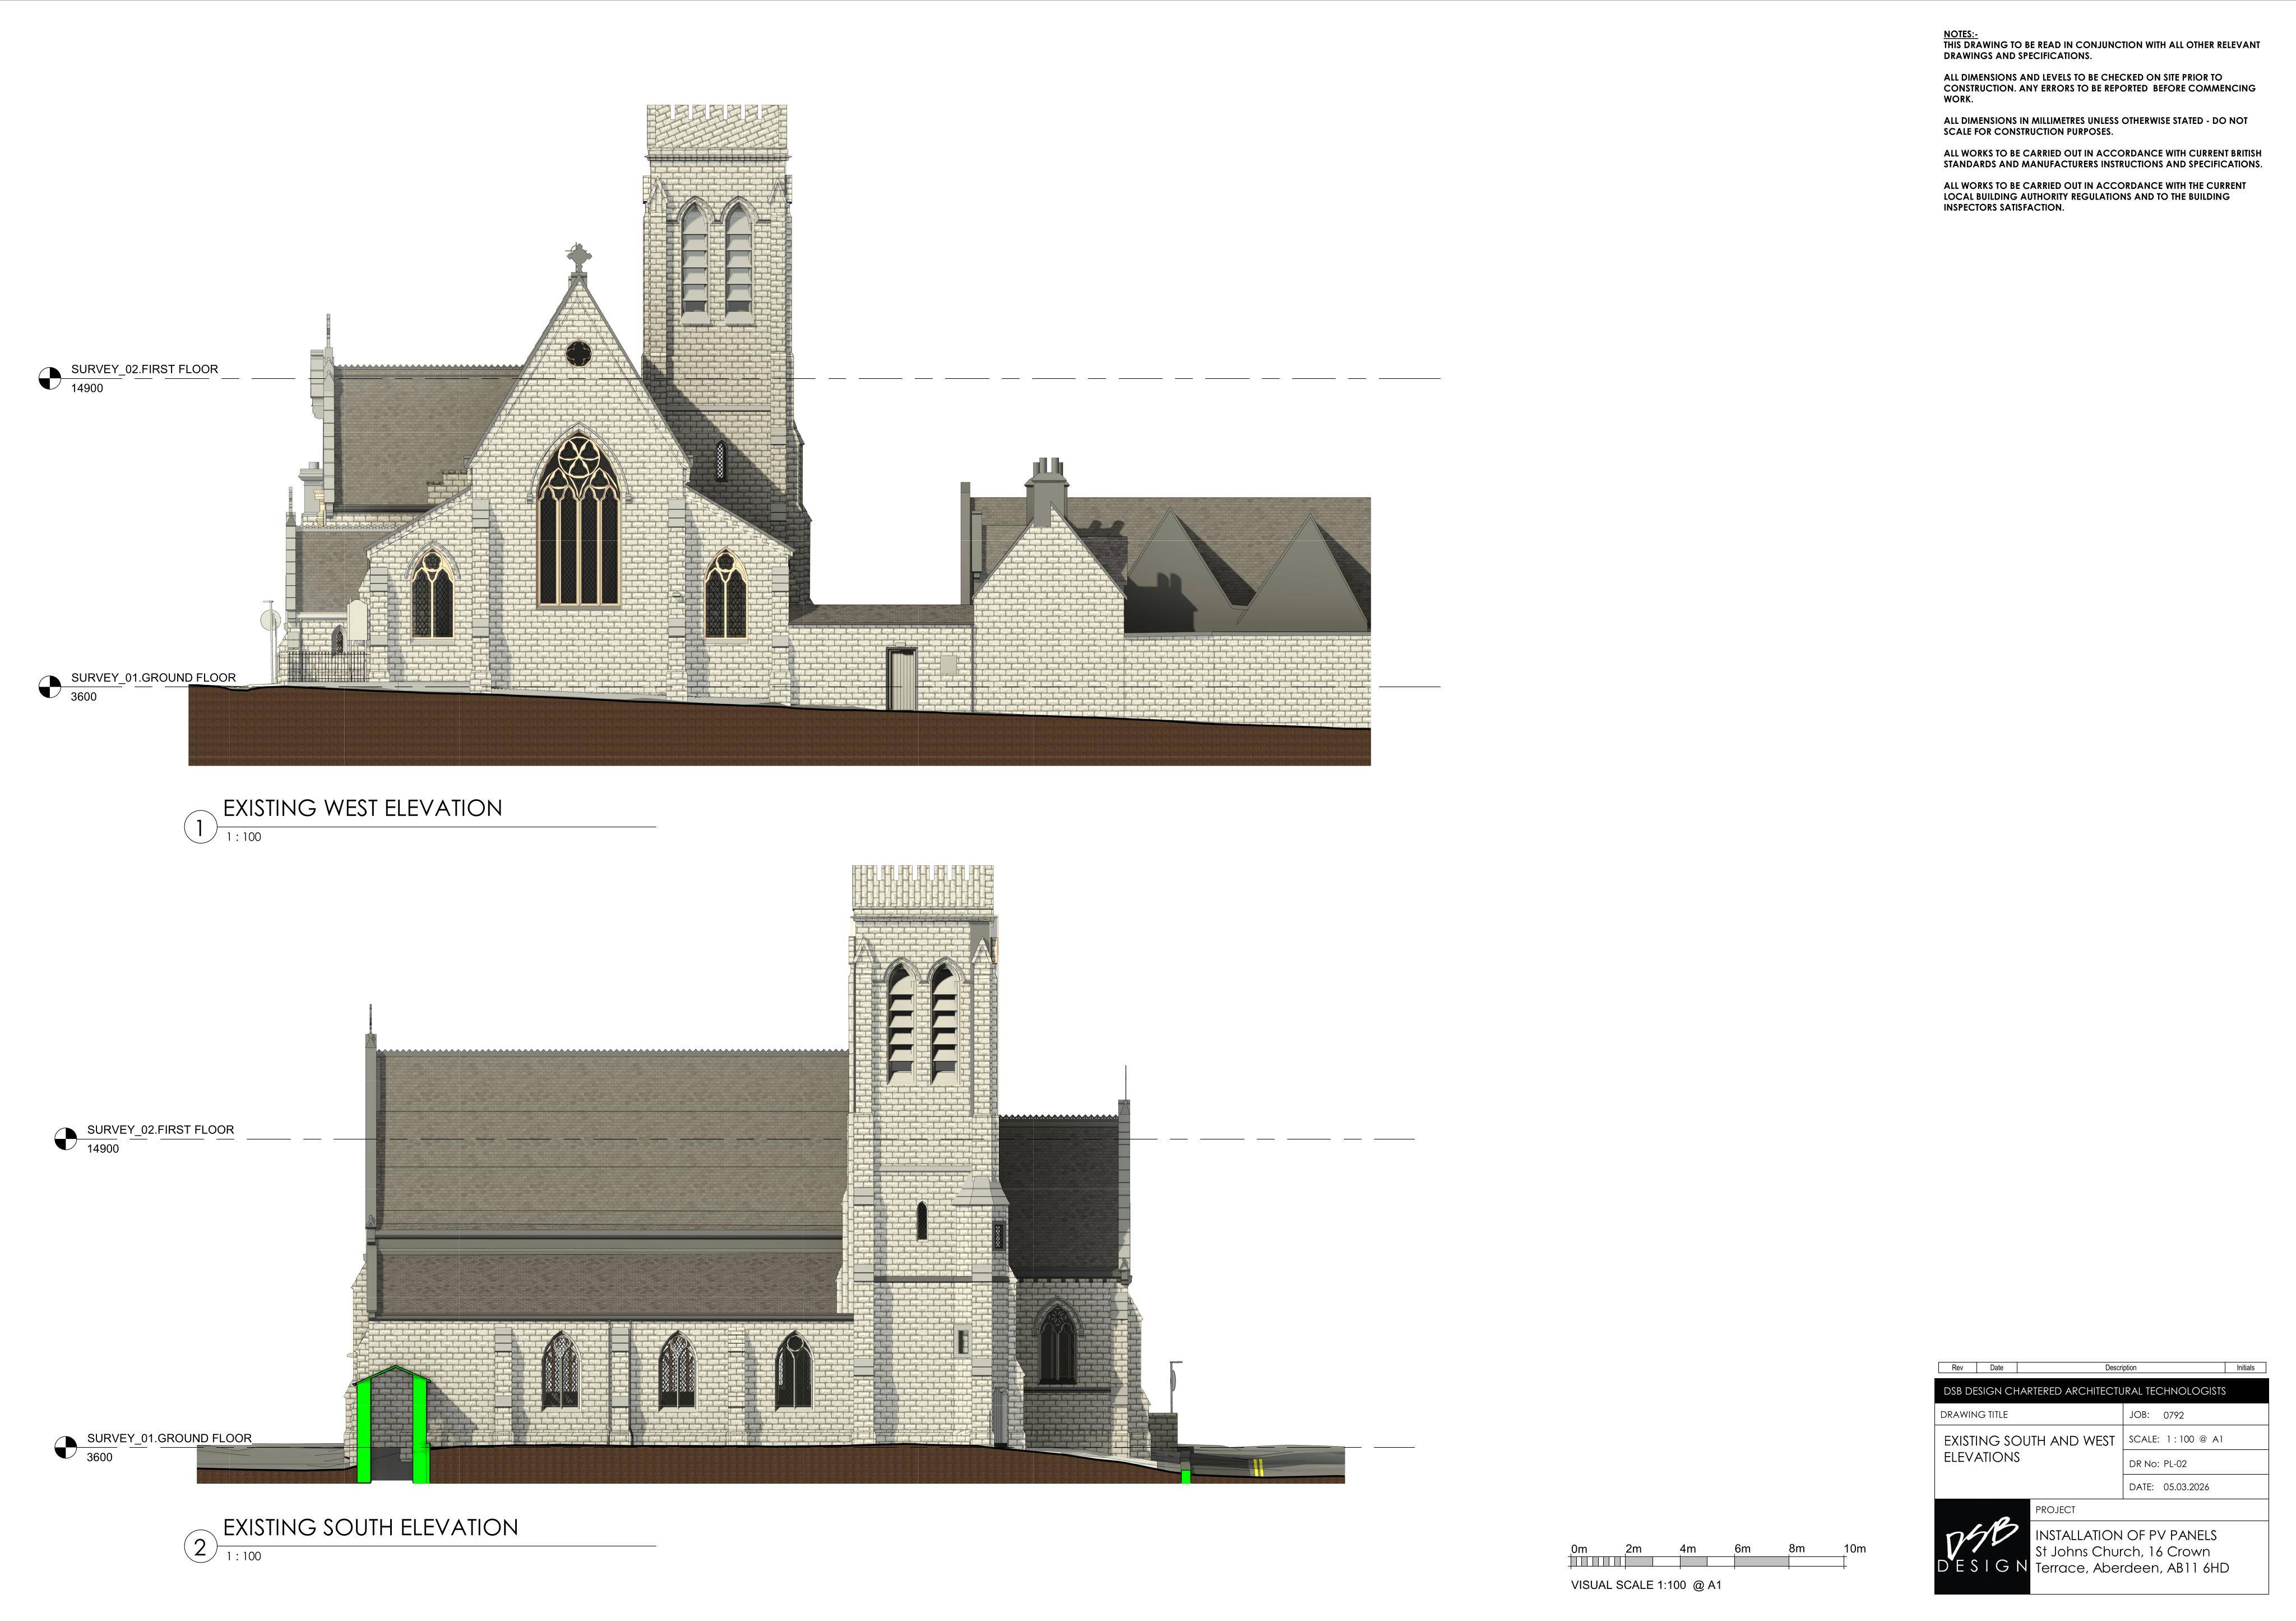Select the visual scale bar graphic
Image resolution: width=2296 pixels, height=1622 pixels.
(x=1707, y=1561)
